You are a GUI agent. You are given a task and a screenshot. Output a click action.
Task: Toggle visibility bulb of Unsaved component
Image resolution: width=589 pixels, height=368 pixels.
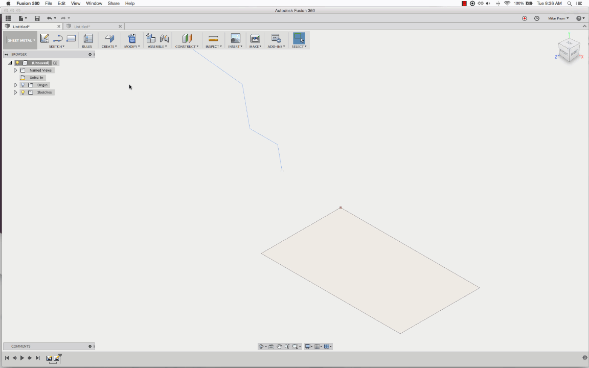17,63
